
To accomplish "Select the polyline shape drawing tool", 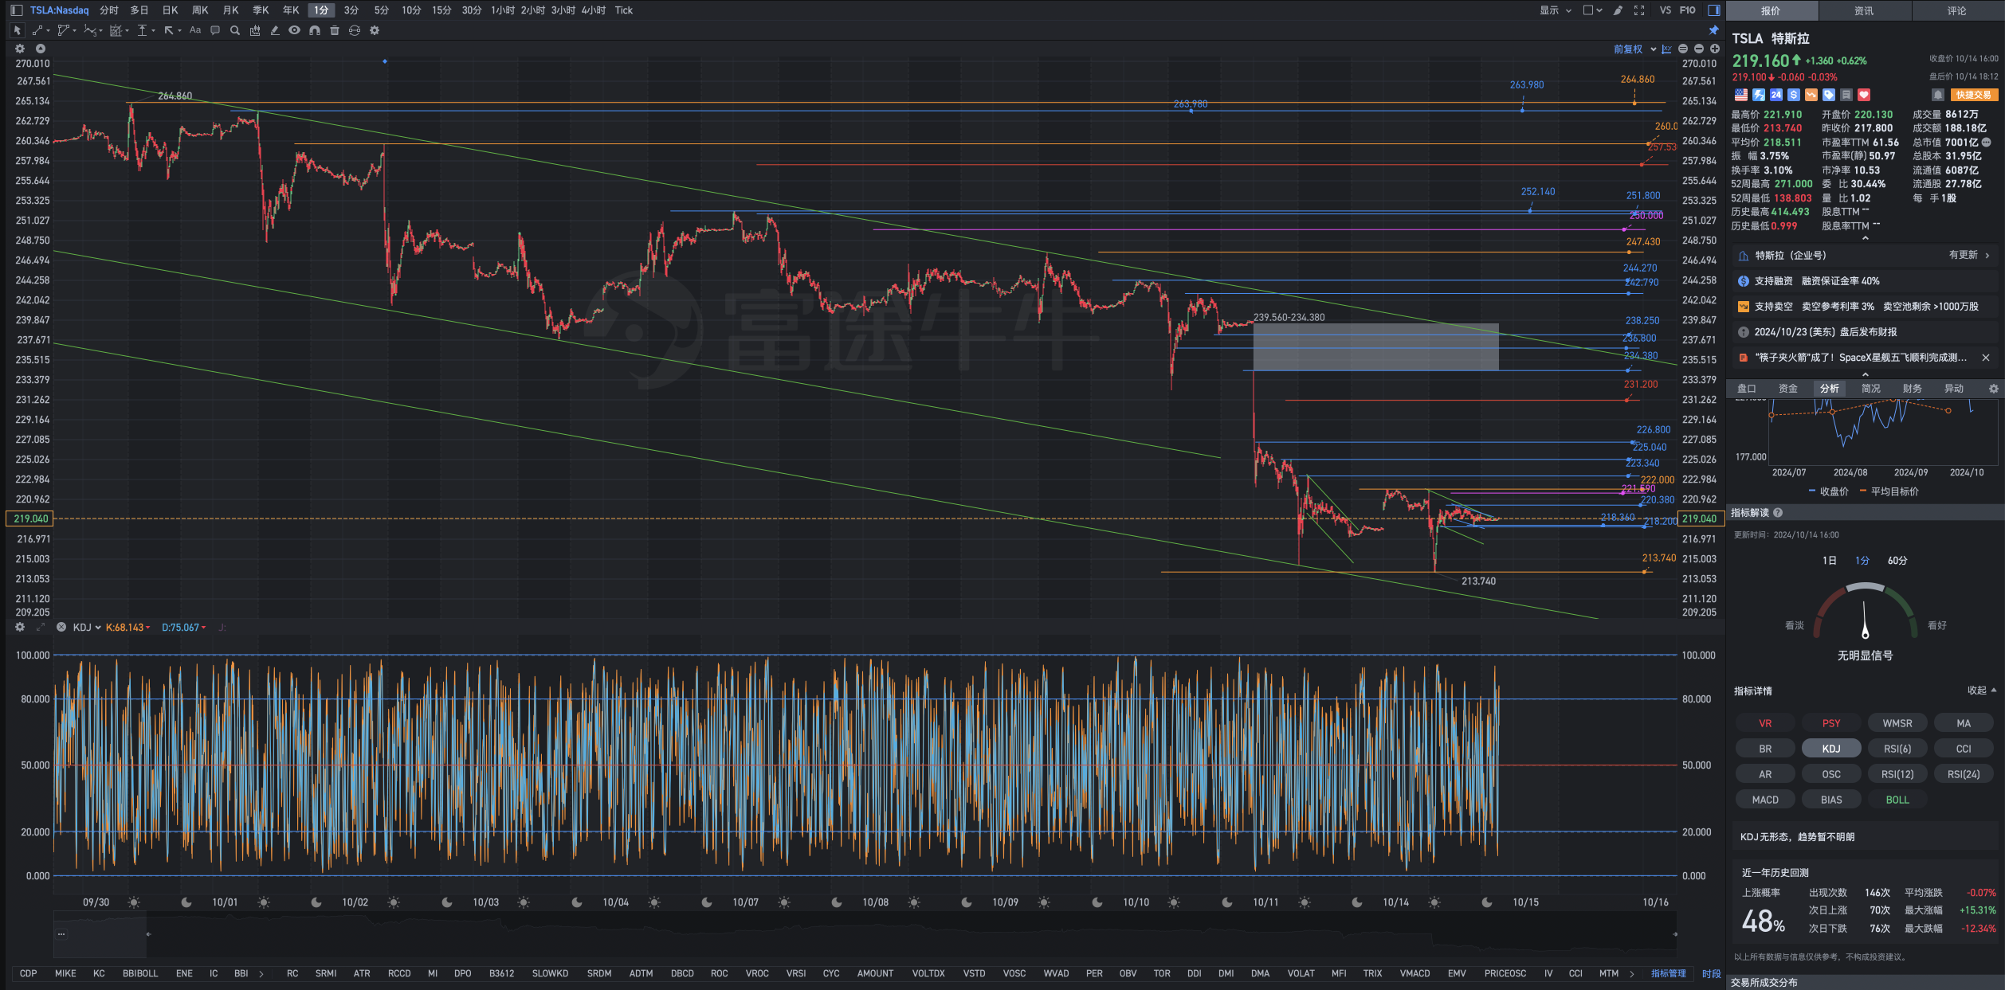I will click(x=63, y=30).
